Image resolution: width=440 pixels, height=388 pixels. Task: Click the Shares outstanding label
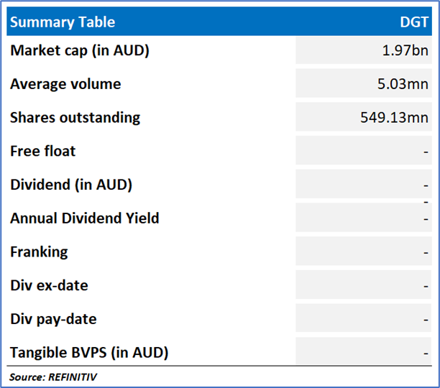[75, 117]
